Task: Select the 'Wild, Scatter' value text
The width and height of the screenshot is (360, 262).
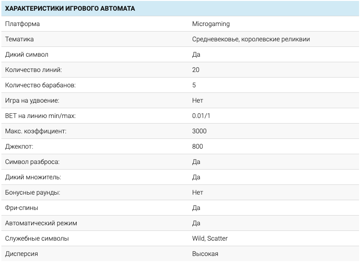Action: click(210, 238)
